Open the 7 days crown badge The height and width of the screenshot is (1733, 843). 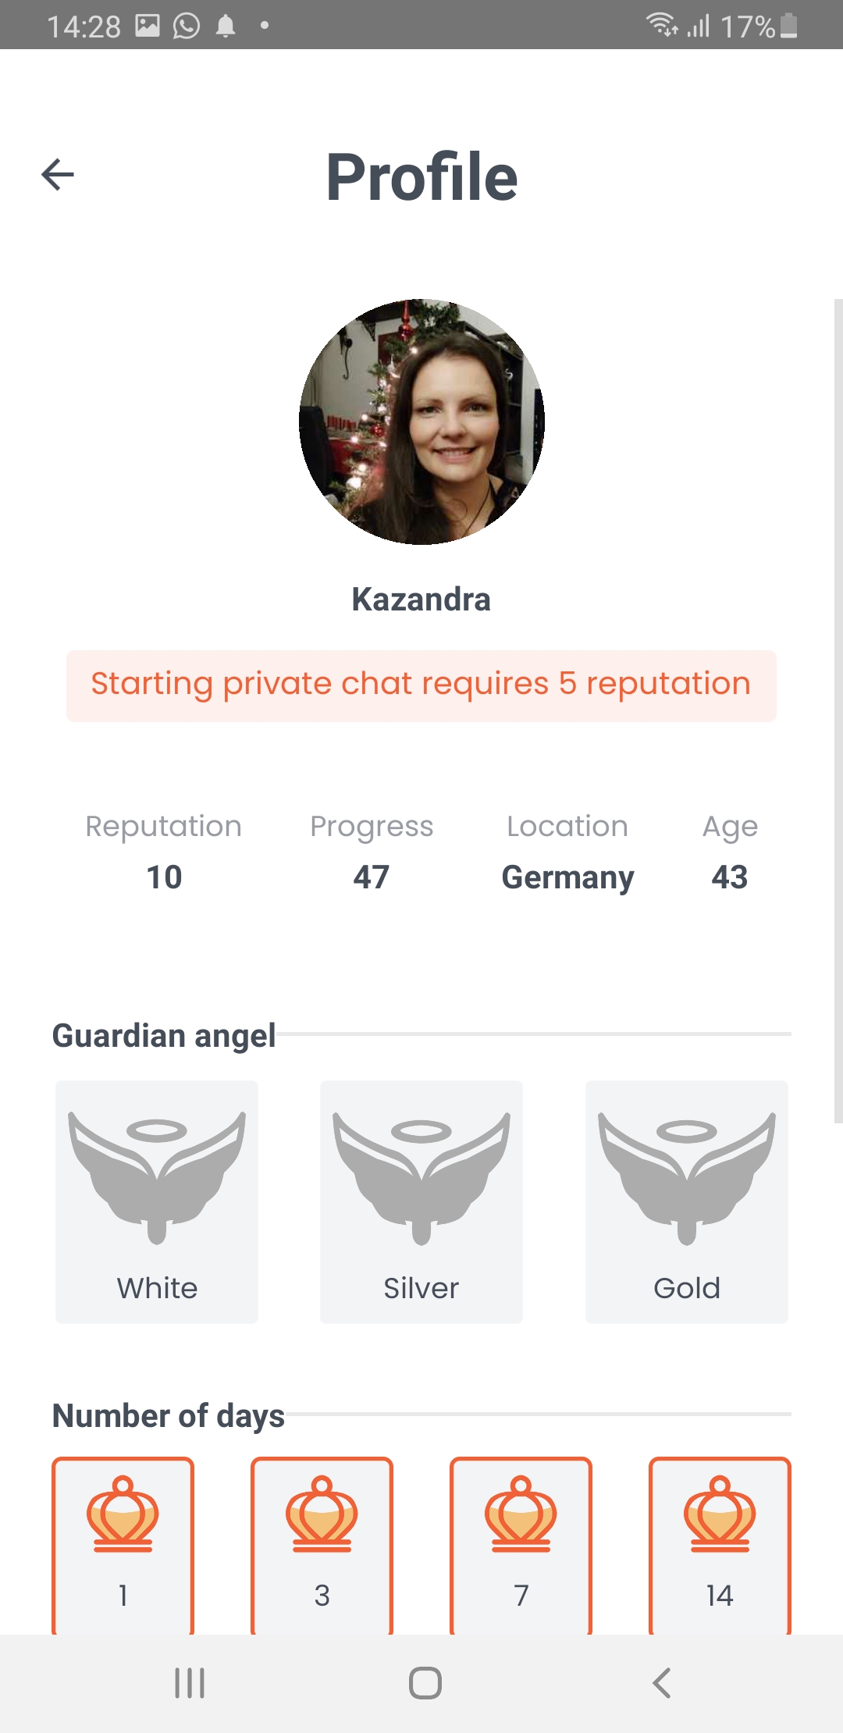point(521,1544)
